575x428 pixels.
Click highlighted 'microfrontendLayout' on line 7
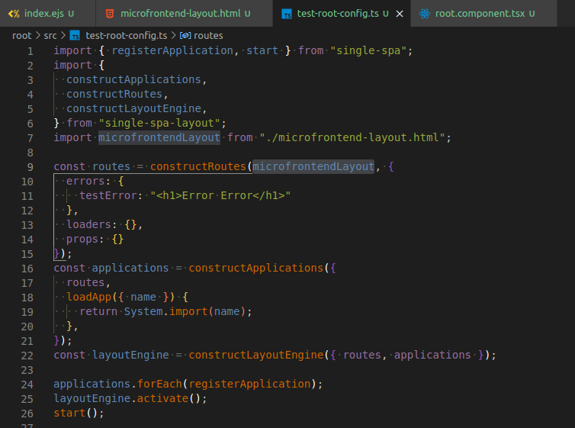click(x=159, y=137)
